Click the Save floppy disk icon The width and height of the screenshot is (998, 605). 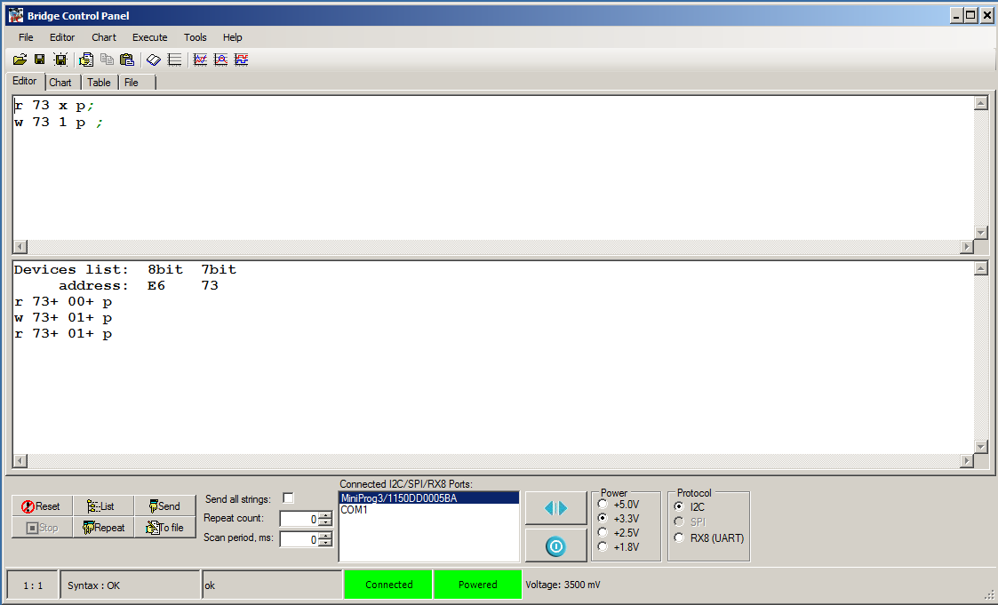pyautogui.click(x=39, y=60)
